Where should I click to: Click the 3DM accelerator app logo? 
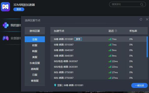[5, 7]
